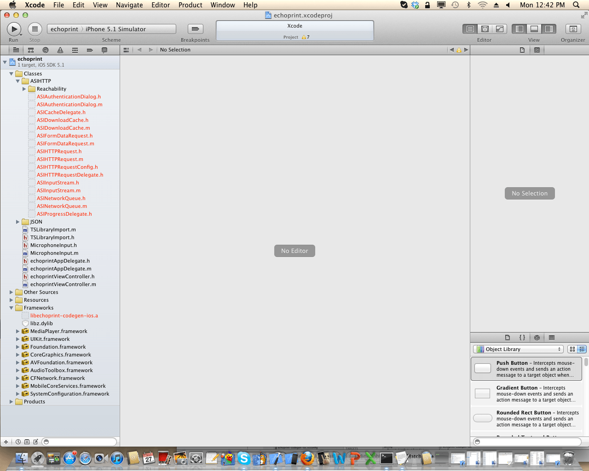Show the Breakpoint navigator

(x=90, y=50)
